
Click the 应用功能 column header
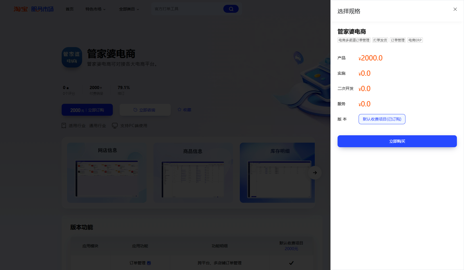click(x=140, y=246)
